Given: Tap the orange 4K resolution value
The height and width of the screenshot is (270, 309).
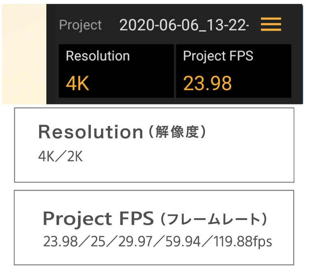Looking at the screenshot, I should point(77,83).
